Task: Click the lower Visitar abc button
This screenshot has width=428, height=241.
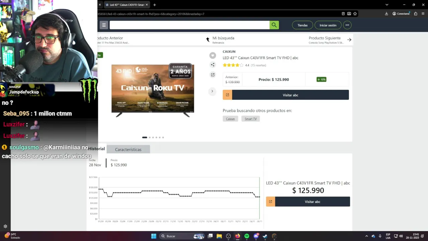Action: [x=312, y=202]
